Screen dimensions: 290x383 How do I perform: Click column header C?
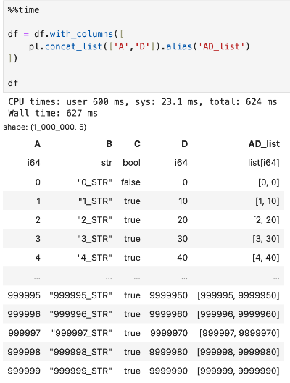[x=137, y=144]
